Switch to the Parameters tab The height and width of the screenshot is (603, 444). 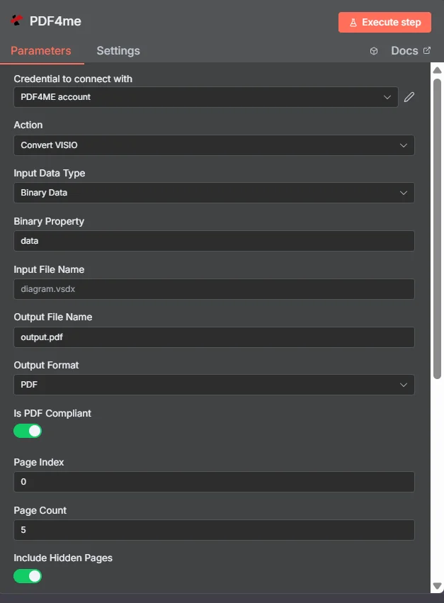tap(41, 51)
